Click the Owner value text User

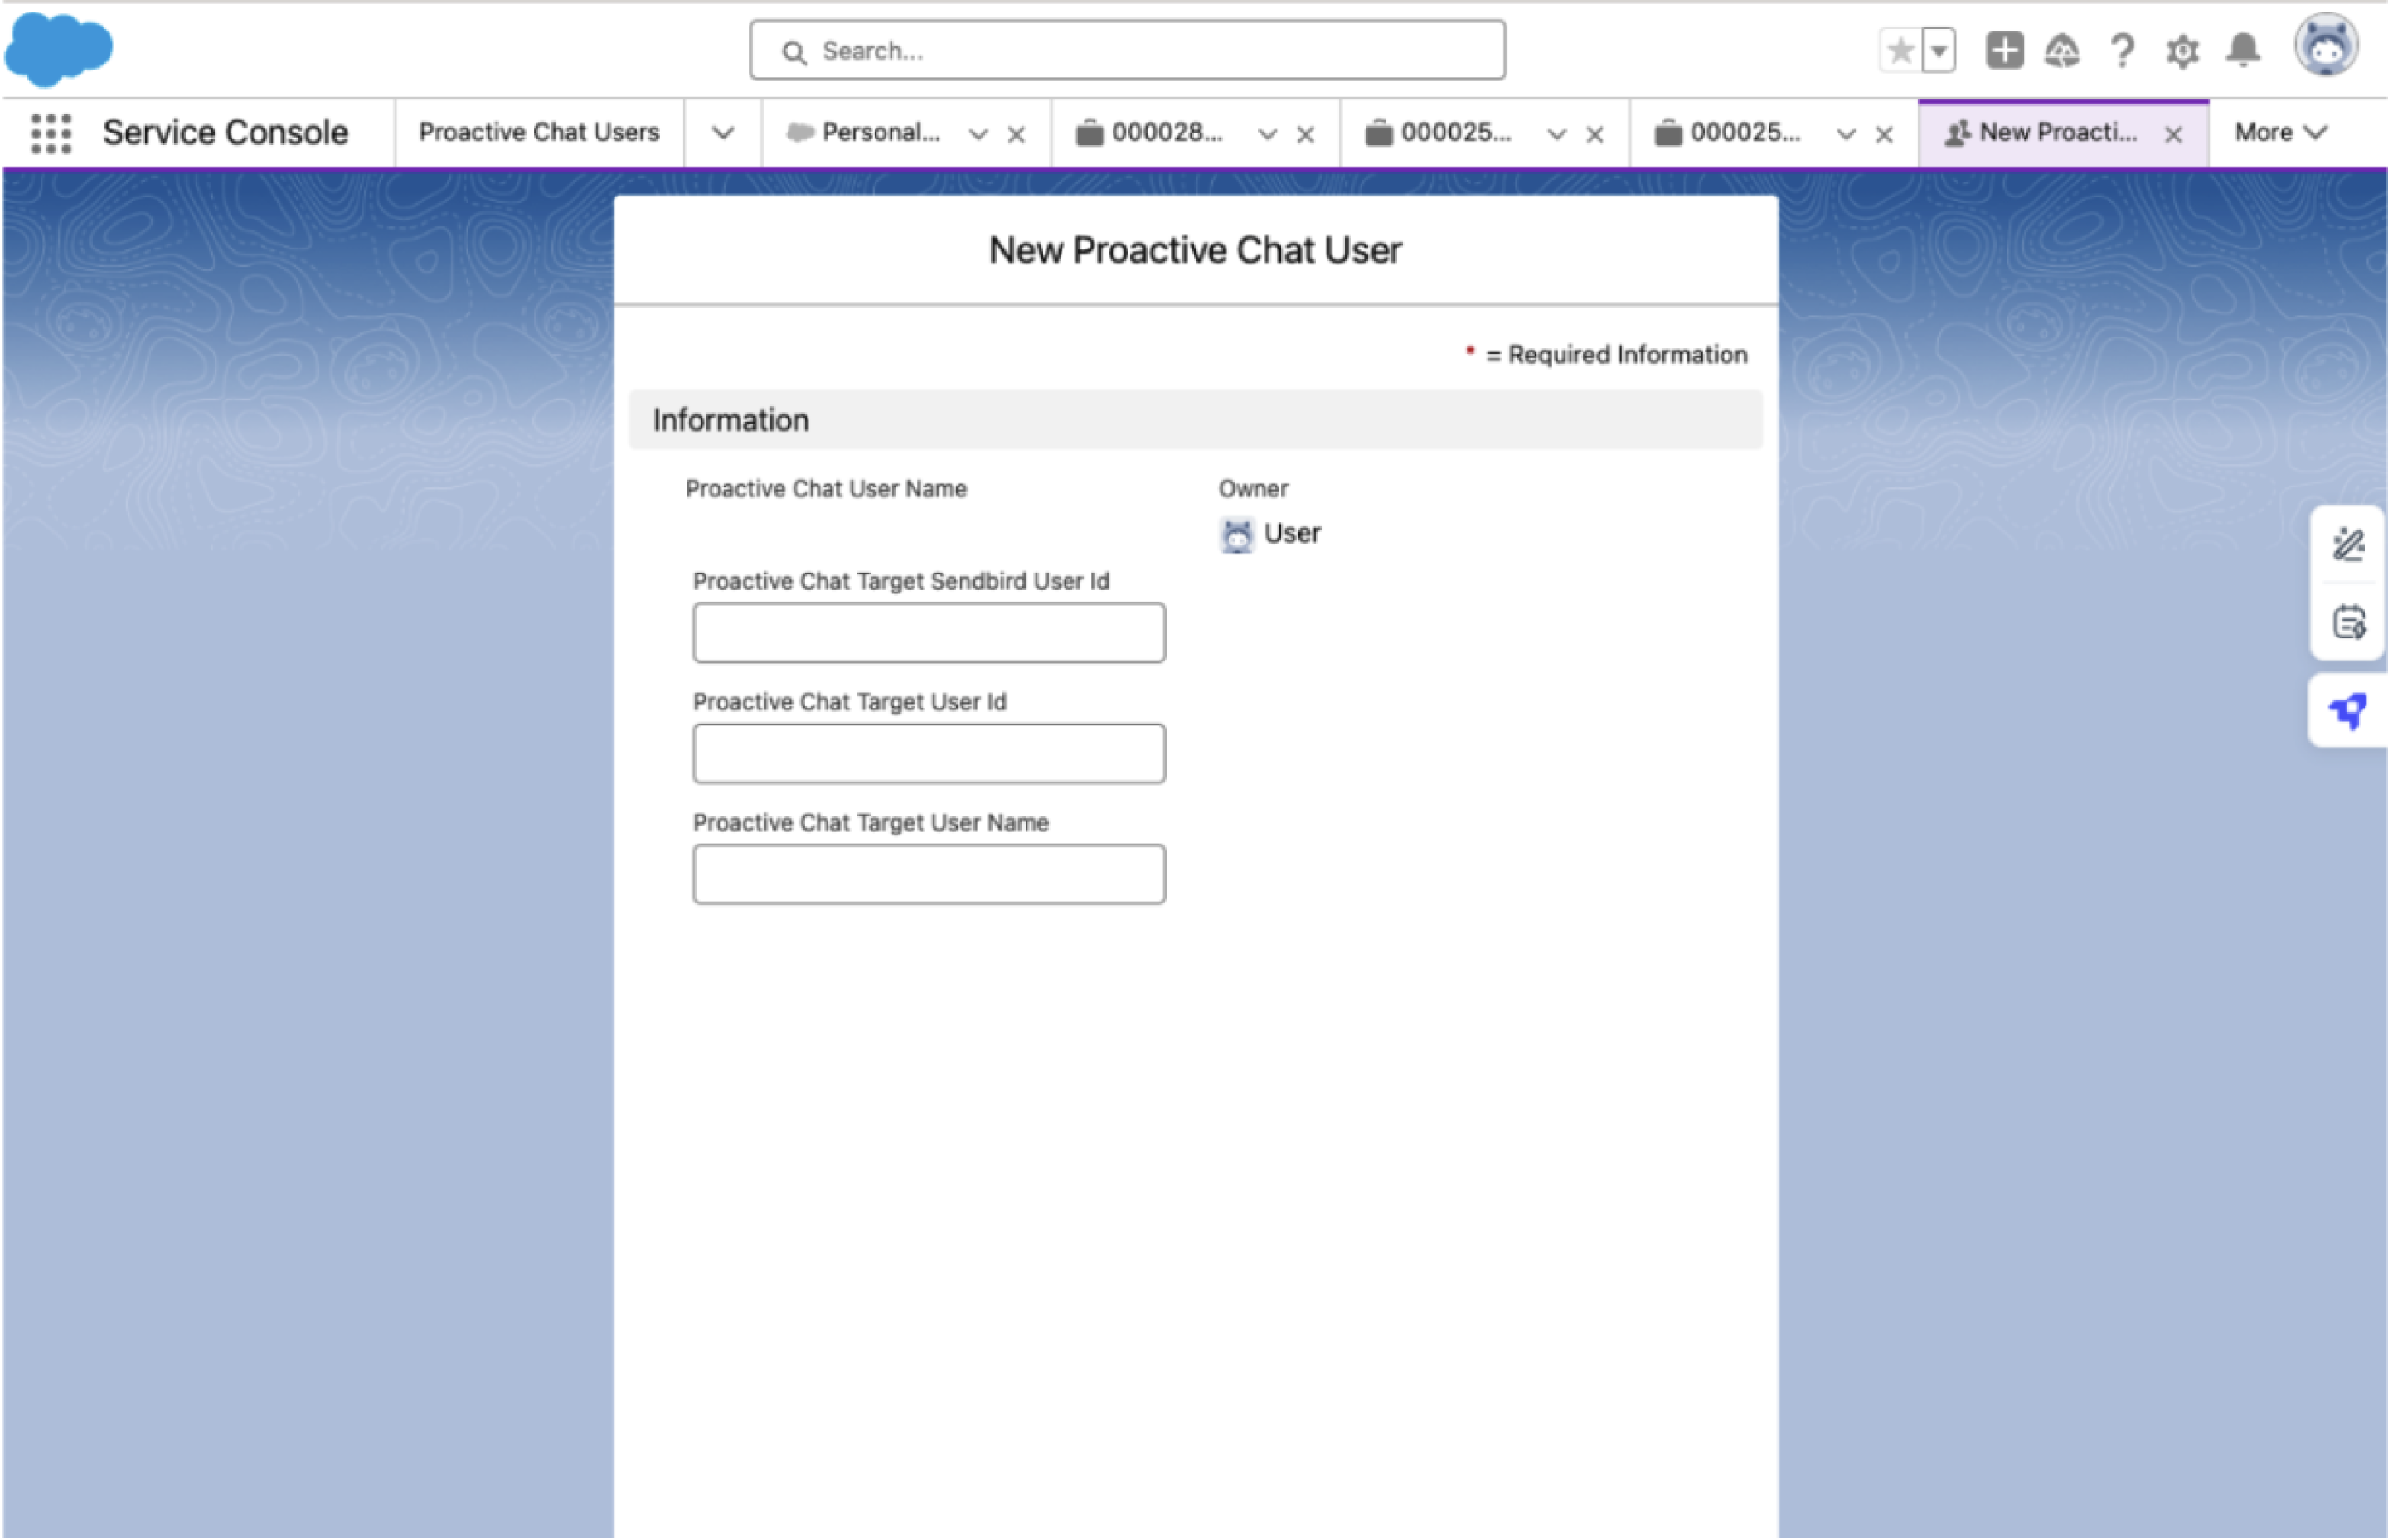coord(1292,534)
